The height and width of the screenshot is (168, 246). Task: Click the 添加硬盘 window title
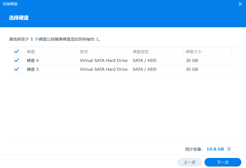10,4
